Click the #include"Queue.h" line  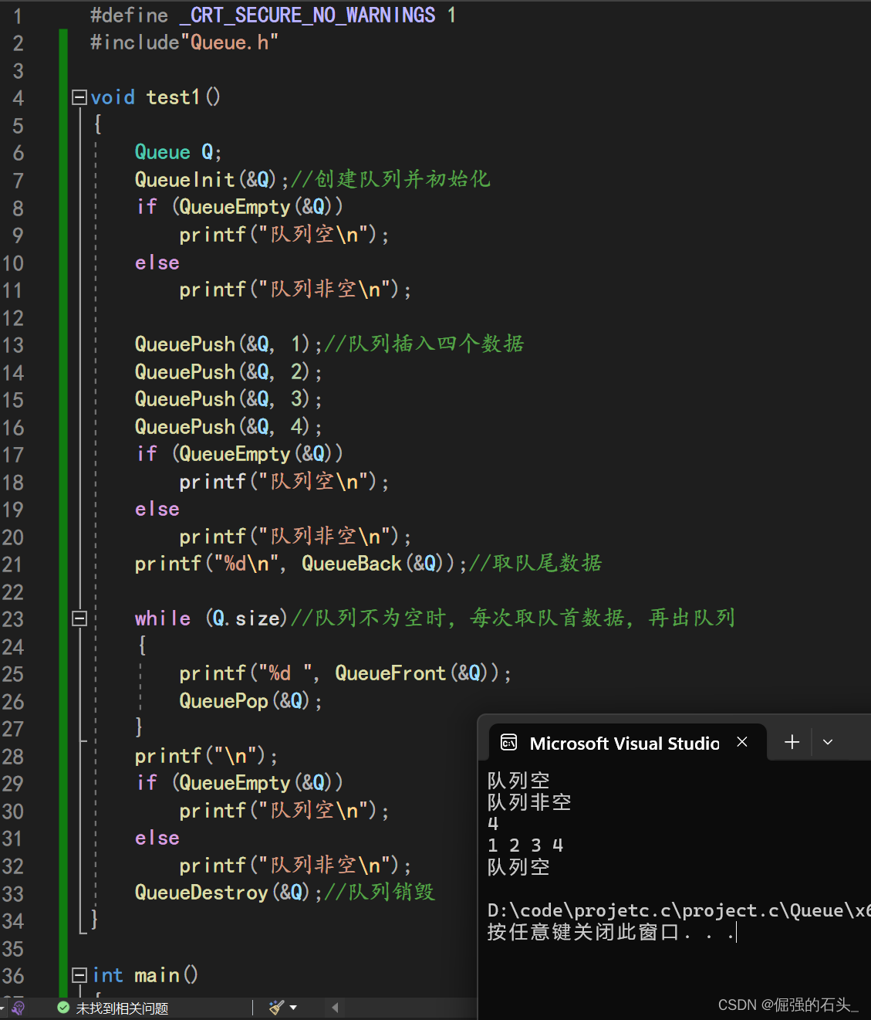[x=184, y=42]
